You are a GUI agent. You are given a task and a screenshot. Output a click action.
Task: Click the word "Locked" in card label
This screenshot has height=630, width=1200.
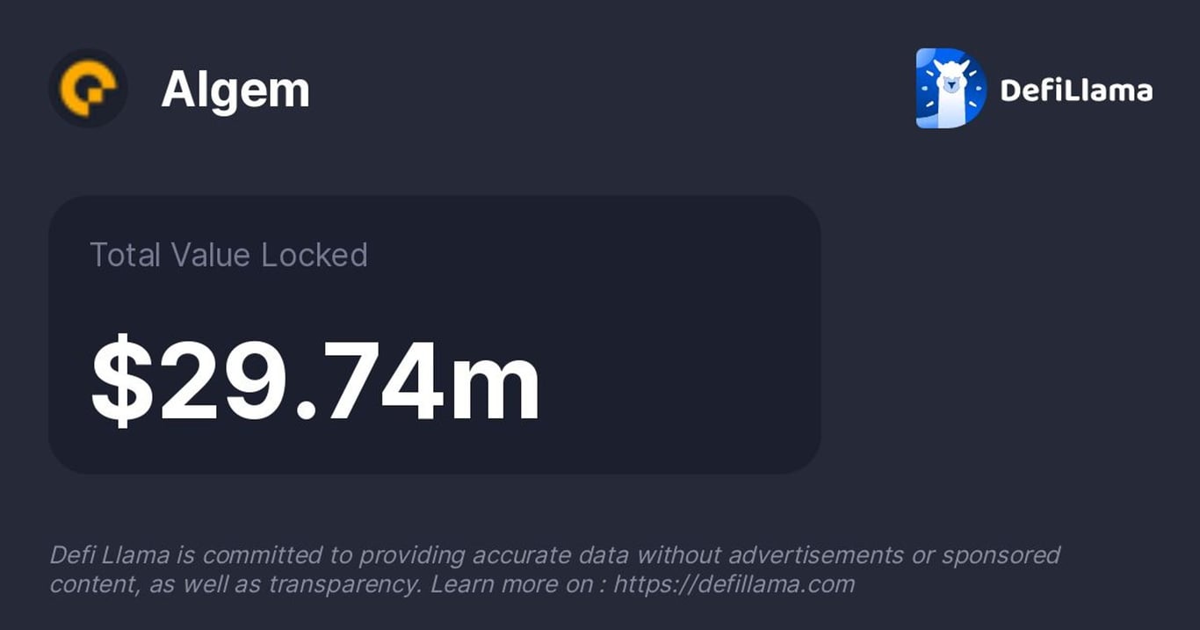click(314, 255)
